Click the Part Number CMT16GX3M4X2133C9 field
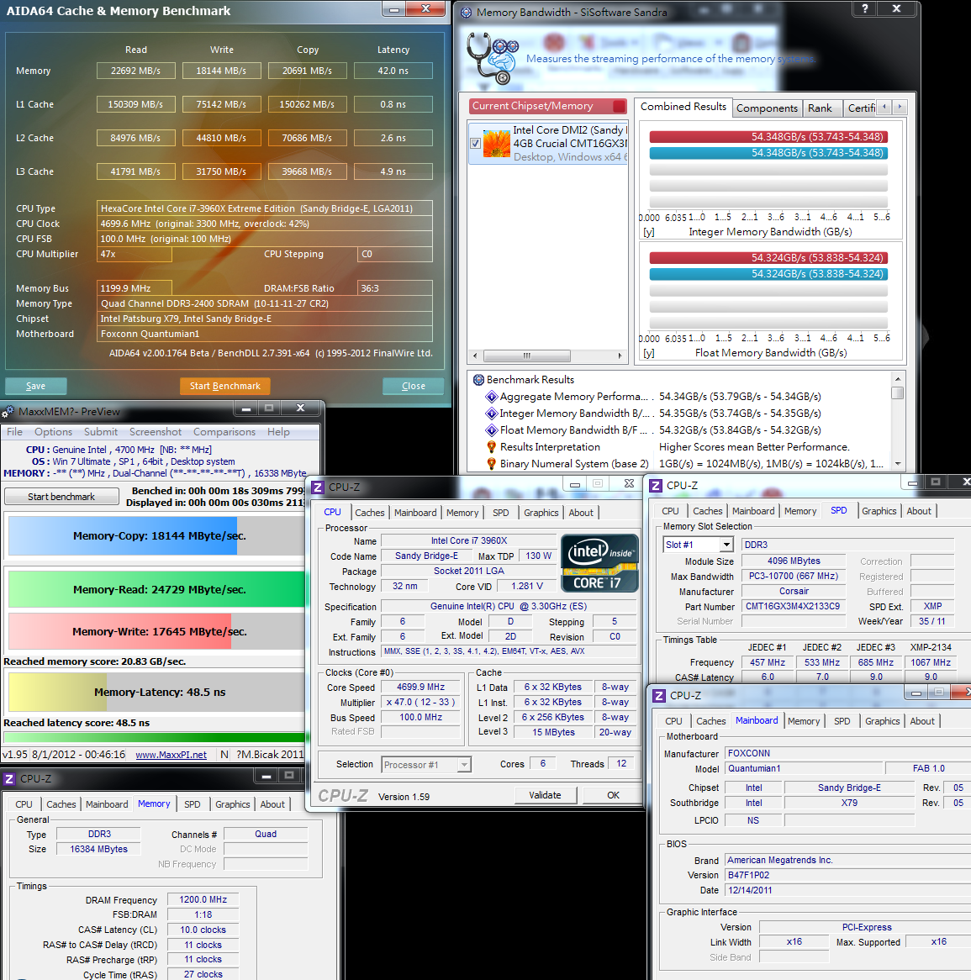The image size is (971, 980). [794, 606]
